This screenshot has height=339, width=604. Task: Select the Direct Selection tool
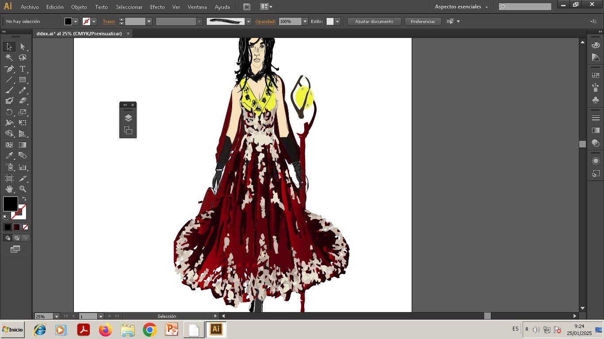[x=23, y=47]
